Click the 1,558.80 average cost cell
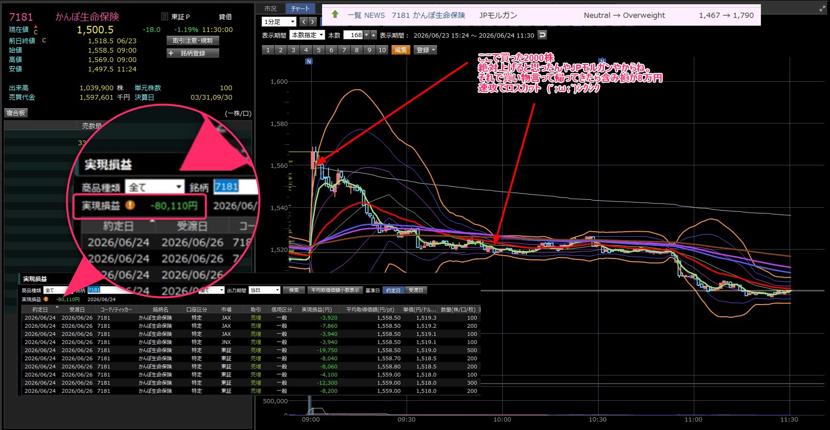Image resolution: width=830 pixels, height=430 pixels. tap(389, 366)
